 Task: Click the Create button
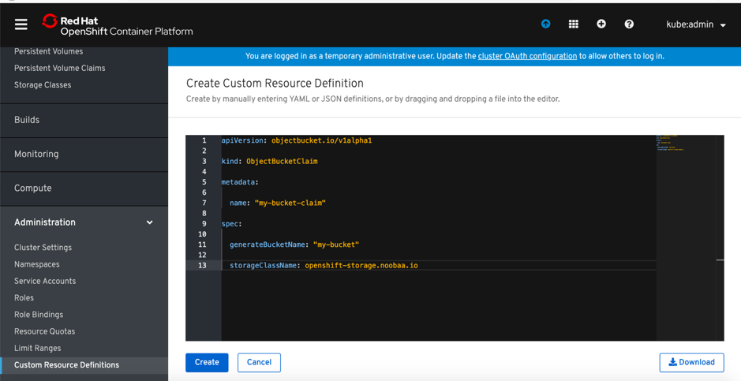[207, 363]
